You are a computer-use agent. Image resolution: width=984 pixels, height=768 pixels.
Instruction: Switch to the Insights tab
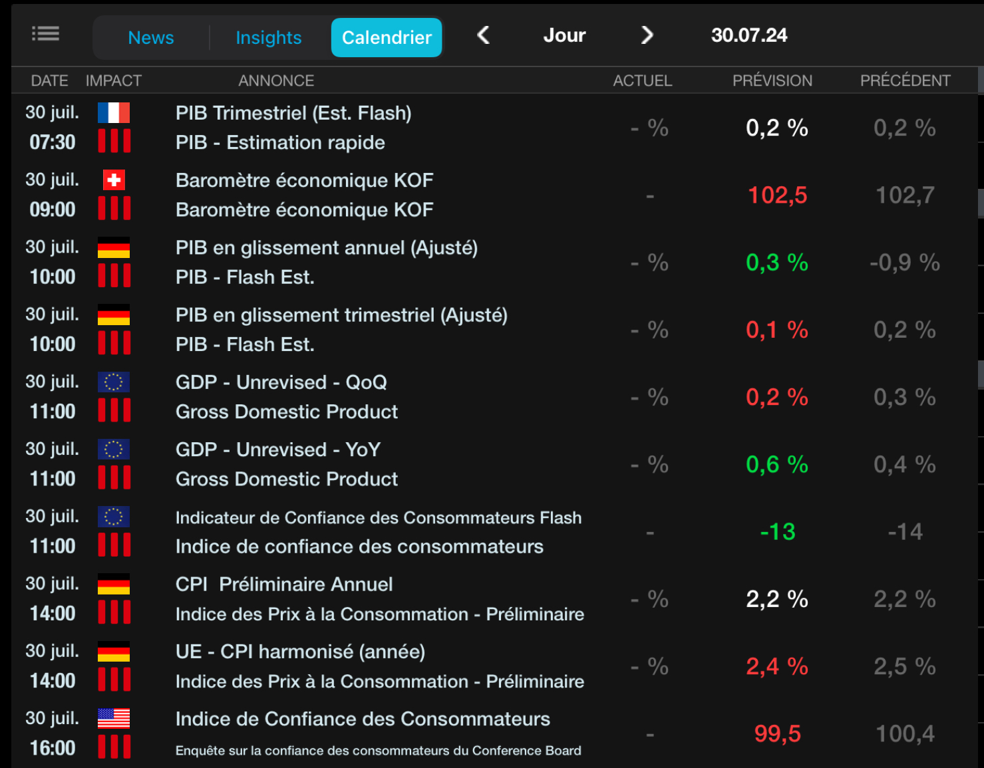click(269, 38)
